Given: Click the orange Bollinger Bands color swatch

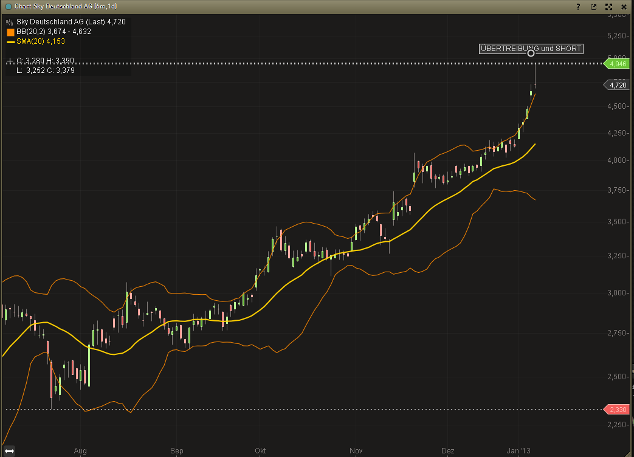Looking at the screenshot, I should click(10, 32).
